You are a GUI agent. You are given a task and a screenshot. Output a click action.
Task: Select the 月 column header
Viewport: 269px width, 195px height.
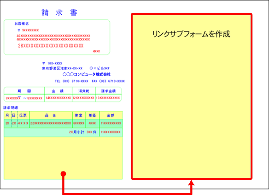coord(7,115)
